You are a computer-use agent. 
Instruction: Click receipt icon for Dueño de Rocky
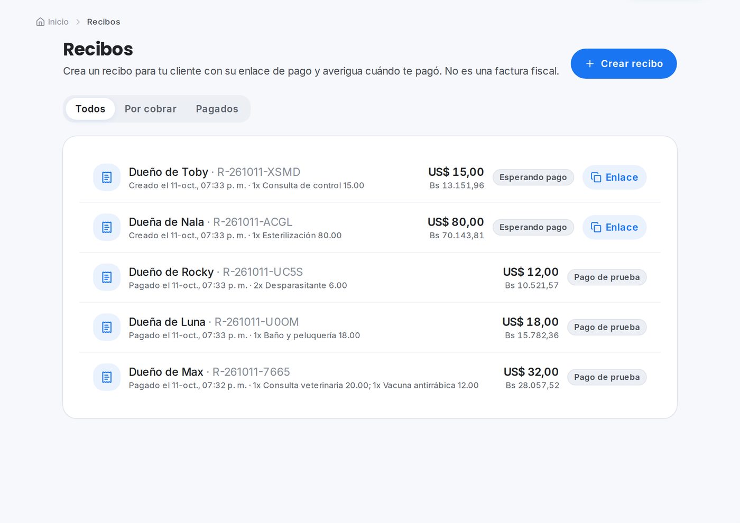(107, 277)
